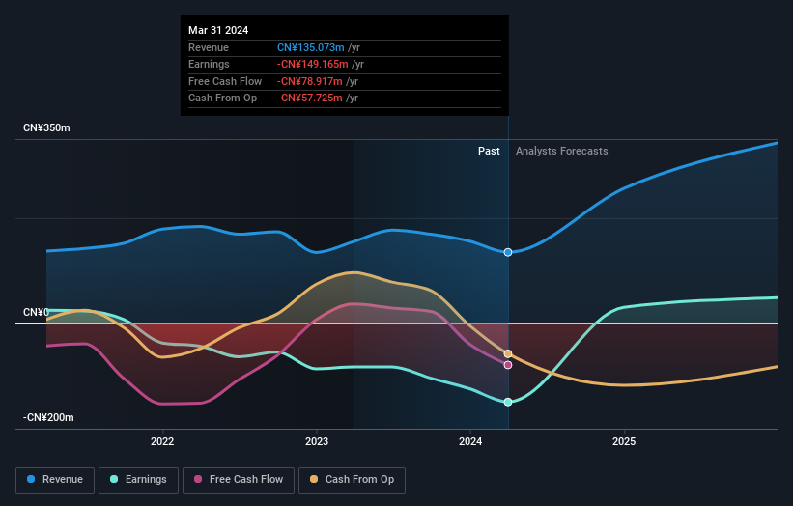
Task: Click the CN¥350m y-axis label
Action: click(46, 128)
